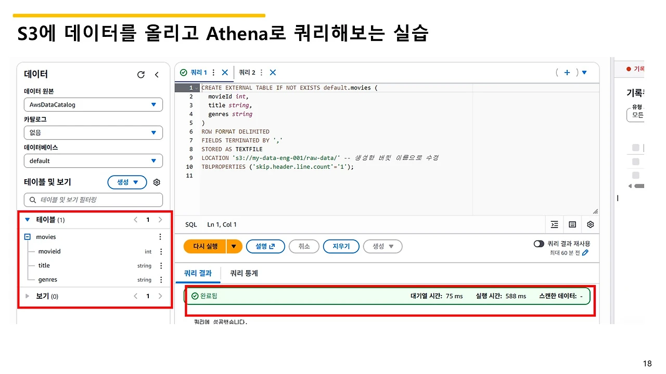
Task: Open the 쿼리 2 tab options menu
Action: (261, 73)
